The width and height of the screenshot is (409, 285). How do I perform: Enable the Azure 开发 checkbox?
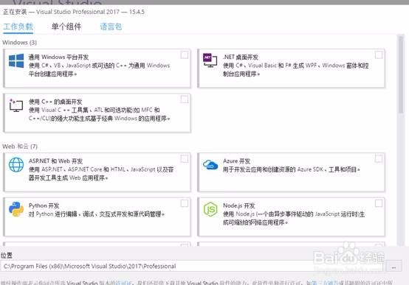pyautogui.click(x=379, y=159)
